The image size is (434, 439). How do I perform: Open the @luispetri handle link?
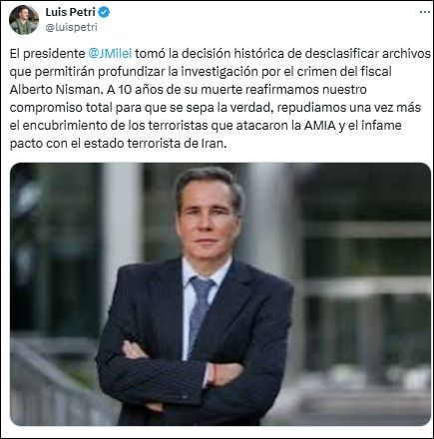point(71,28)
